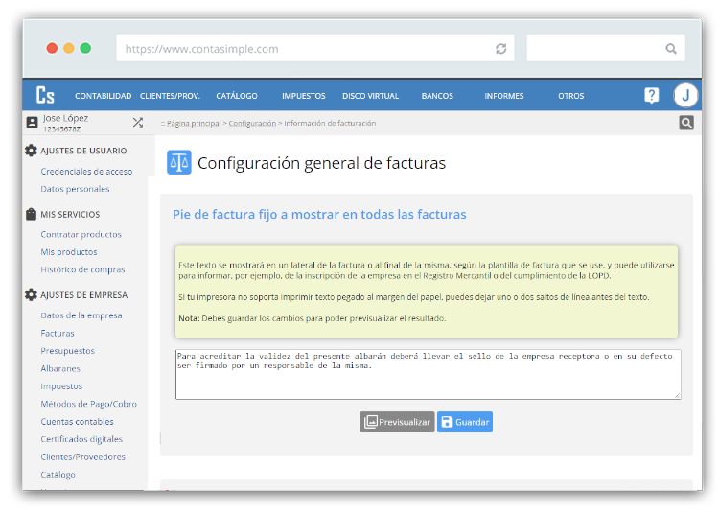Expand the Mis Servicios sidebar section

(x=69, y=214)
